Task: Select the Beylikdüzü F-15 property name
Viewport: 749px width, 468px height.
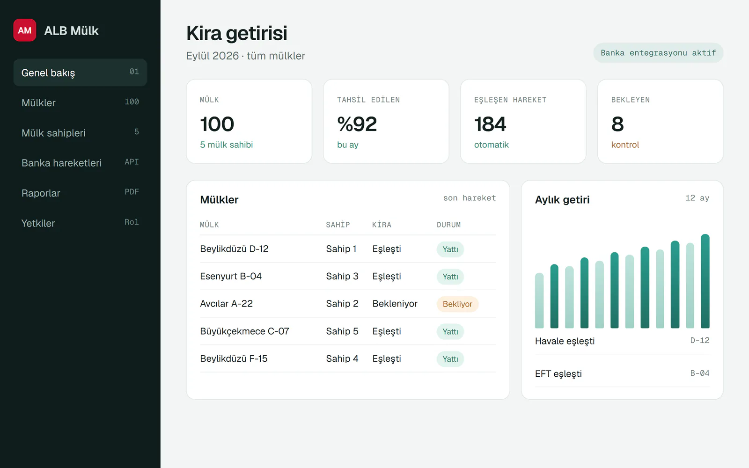Action: pos(234,358)
